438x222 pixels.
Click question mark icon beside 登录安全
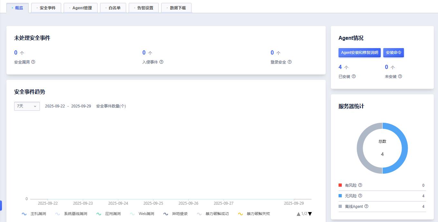coord(290,62)
